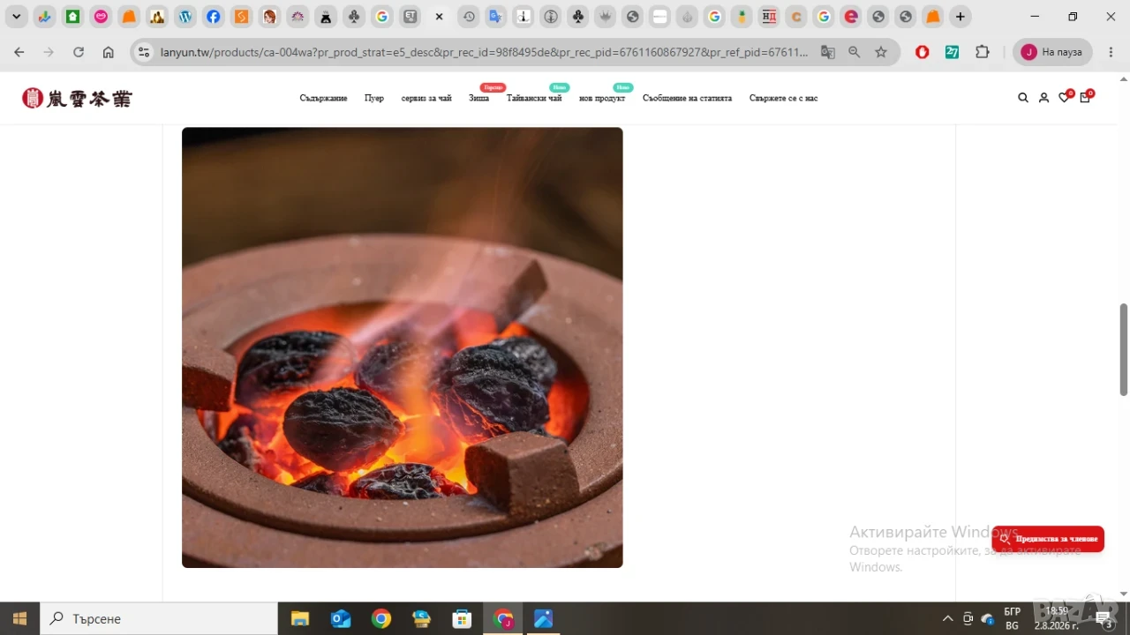The height and width of the screenshot is (635, 1130).
Task: Open the Свържете се с нас link
Action: (x=783, y=98)
